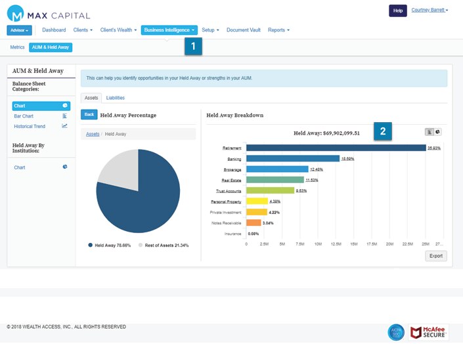The width and height of the screenshot is (463, 344).
Task: Switch breakdown to bar chart view
Action: pyautogui.click(x=429, y=131)
